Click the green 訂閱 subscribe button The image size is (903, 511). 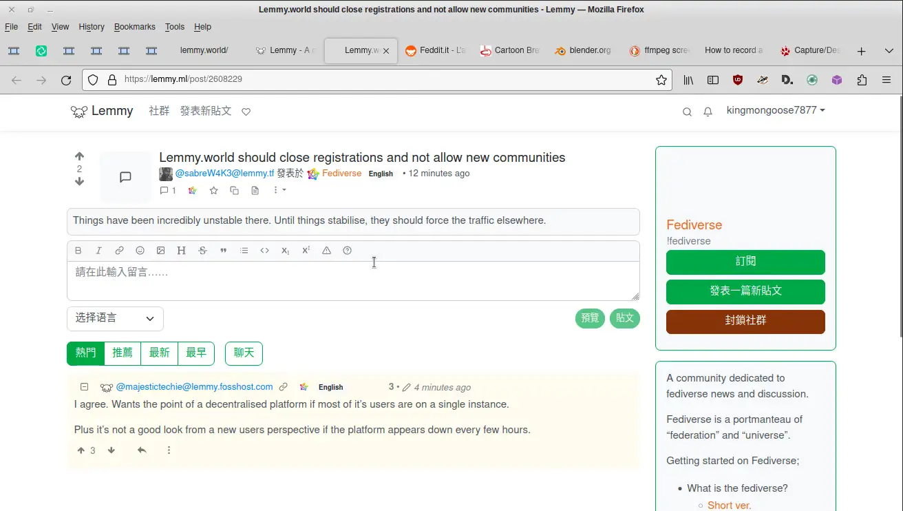745,262
